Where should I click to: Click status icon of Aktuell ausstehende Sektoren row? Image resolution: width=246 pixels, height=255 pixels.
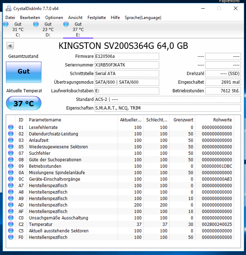(11, 231)
